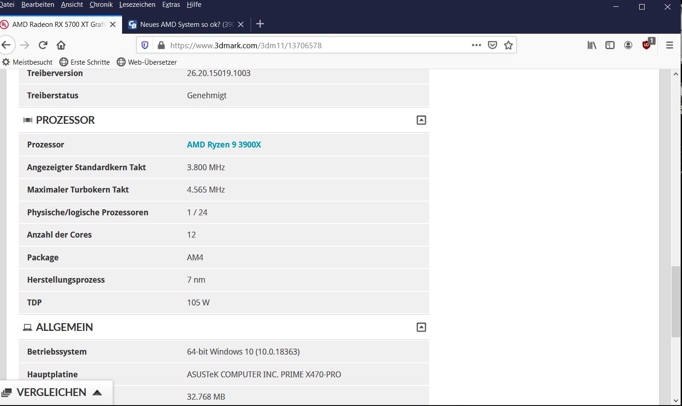Open AMD Ryzen 9 3900X processor link
This screenshot has height=406, width=682.
224,145
